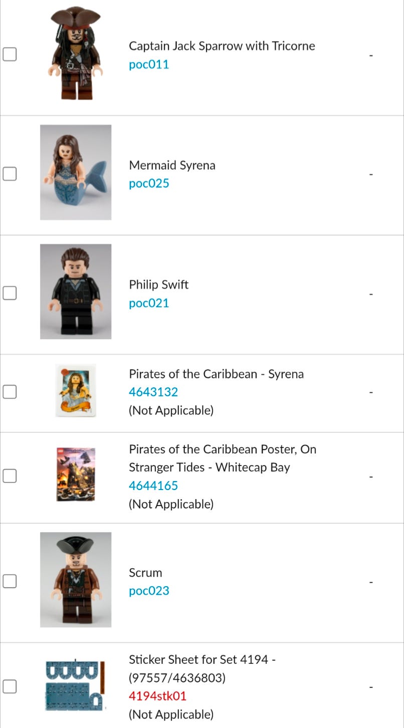Check the Sticker Sheet for Set 4194 checkbox
This screenshot has width=404, height=728.
point(10,686)
